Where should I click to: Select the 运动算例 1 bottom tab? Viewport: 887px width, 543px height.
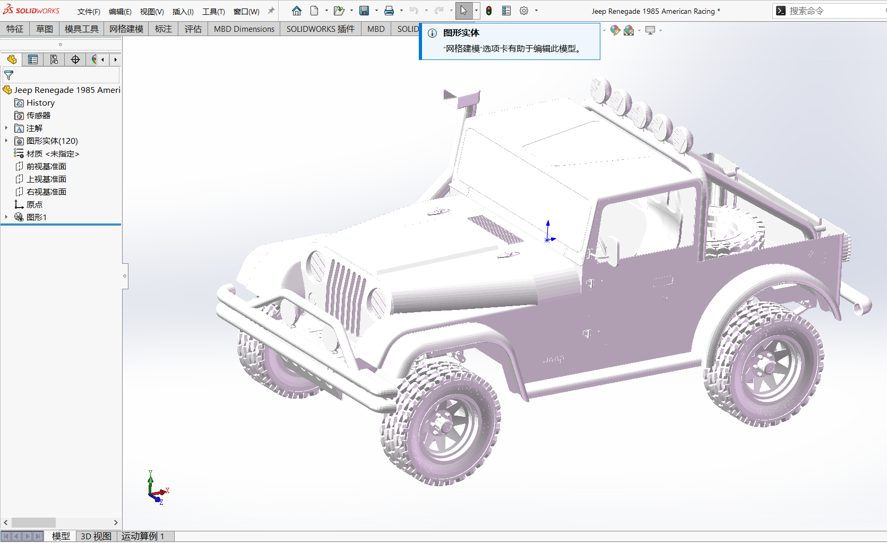click(143, 536)
